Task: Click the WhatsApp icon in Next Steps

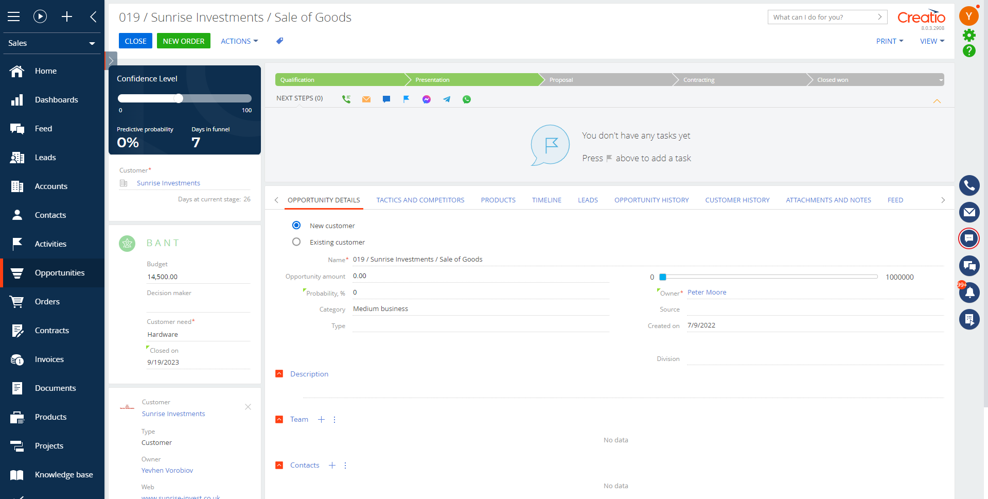Action: [x=467, y=99]
